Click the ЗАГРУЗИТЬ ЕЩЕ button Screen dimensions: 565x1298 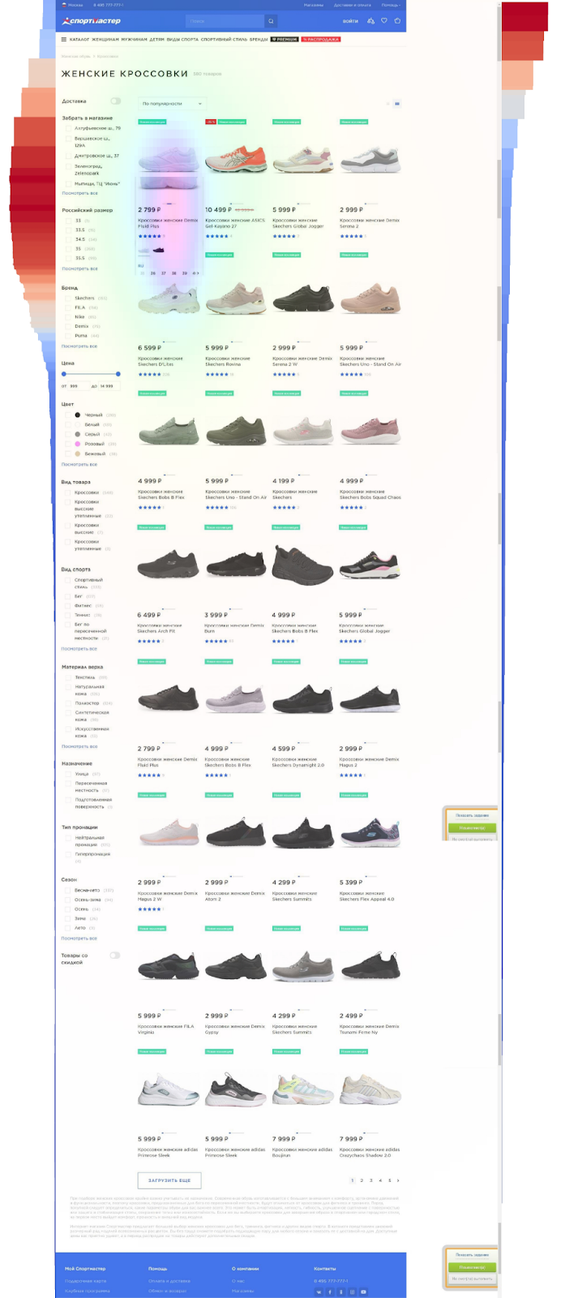pyautogui.click(x=169, y=1180)
